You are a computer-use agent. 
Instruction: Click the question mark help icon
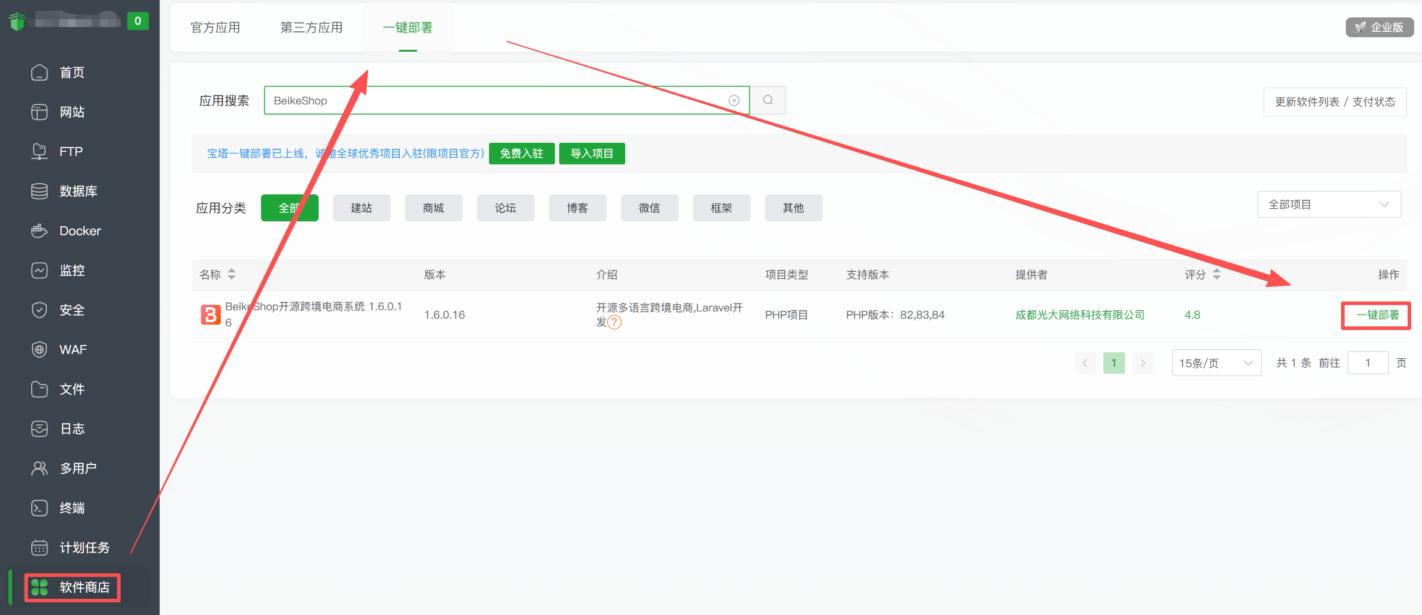click(614, 323)
